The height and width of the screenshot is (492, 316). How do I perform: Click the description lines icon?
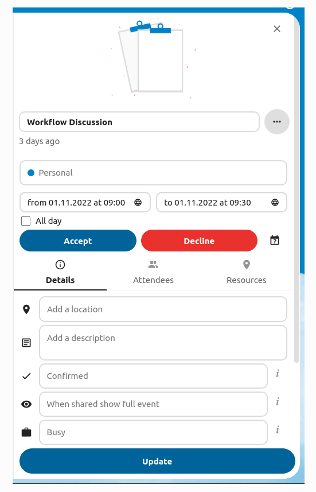[x=26, y=343]
